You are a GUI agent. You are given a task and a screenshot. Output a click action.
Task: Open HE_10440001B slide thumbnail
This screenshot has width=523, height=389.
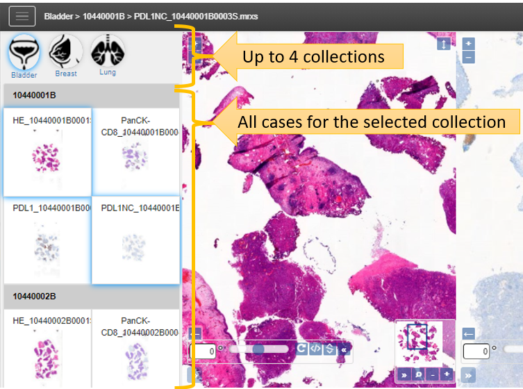tap(47, 151)
